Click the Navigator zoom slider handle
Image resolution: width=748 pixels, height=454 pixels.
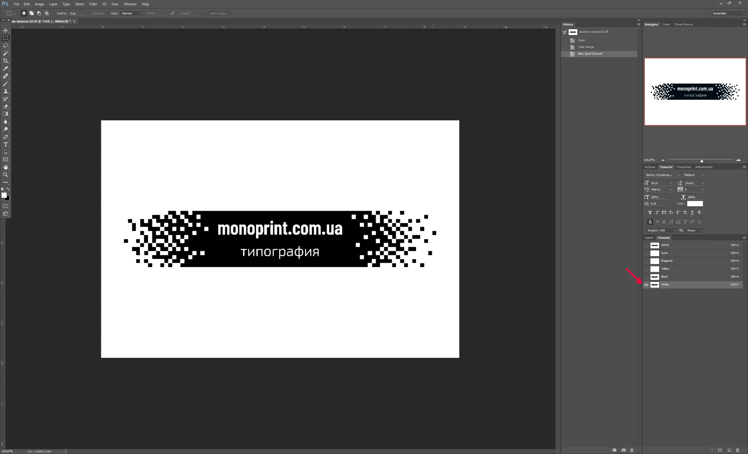click(x=702, y=161)
